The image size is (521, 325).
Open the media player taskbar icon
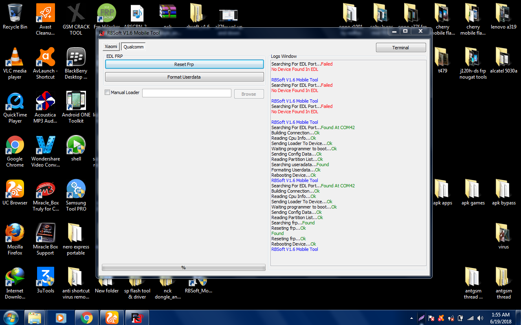coord(61,318)
